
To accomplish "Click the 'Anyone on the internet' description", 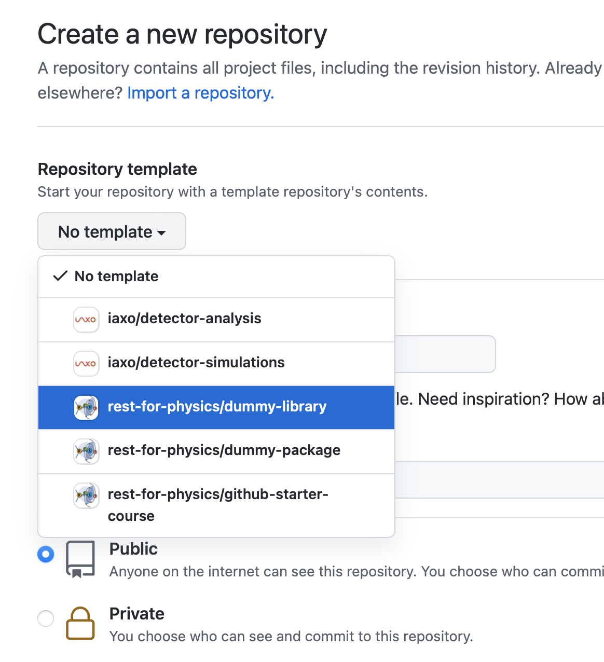I will point(356,572).
